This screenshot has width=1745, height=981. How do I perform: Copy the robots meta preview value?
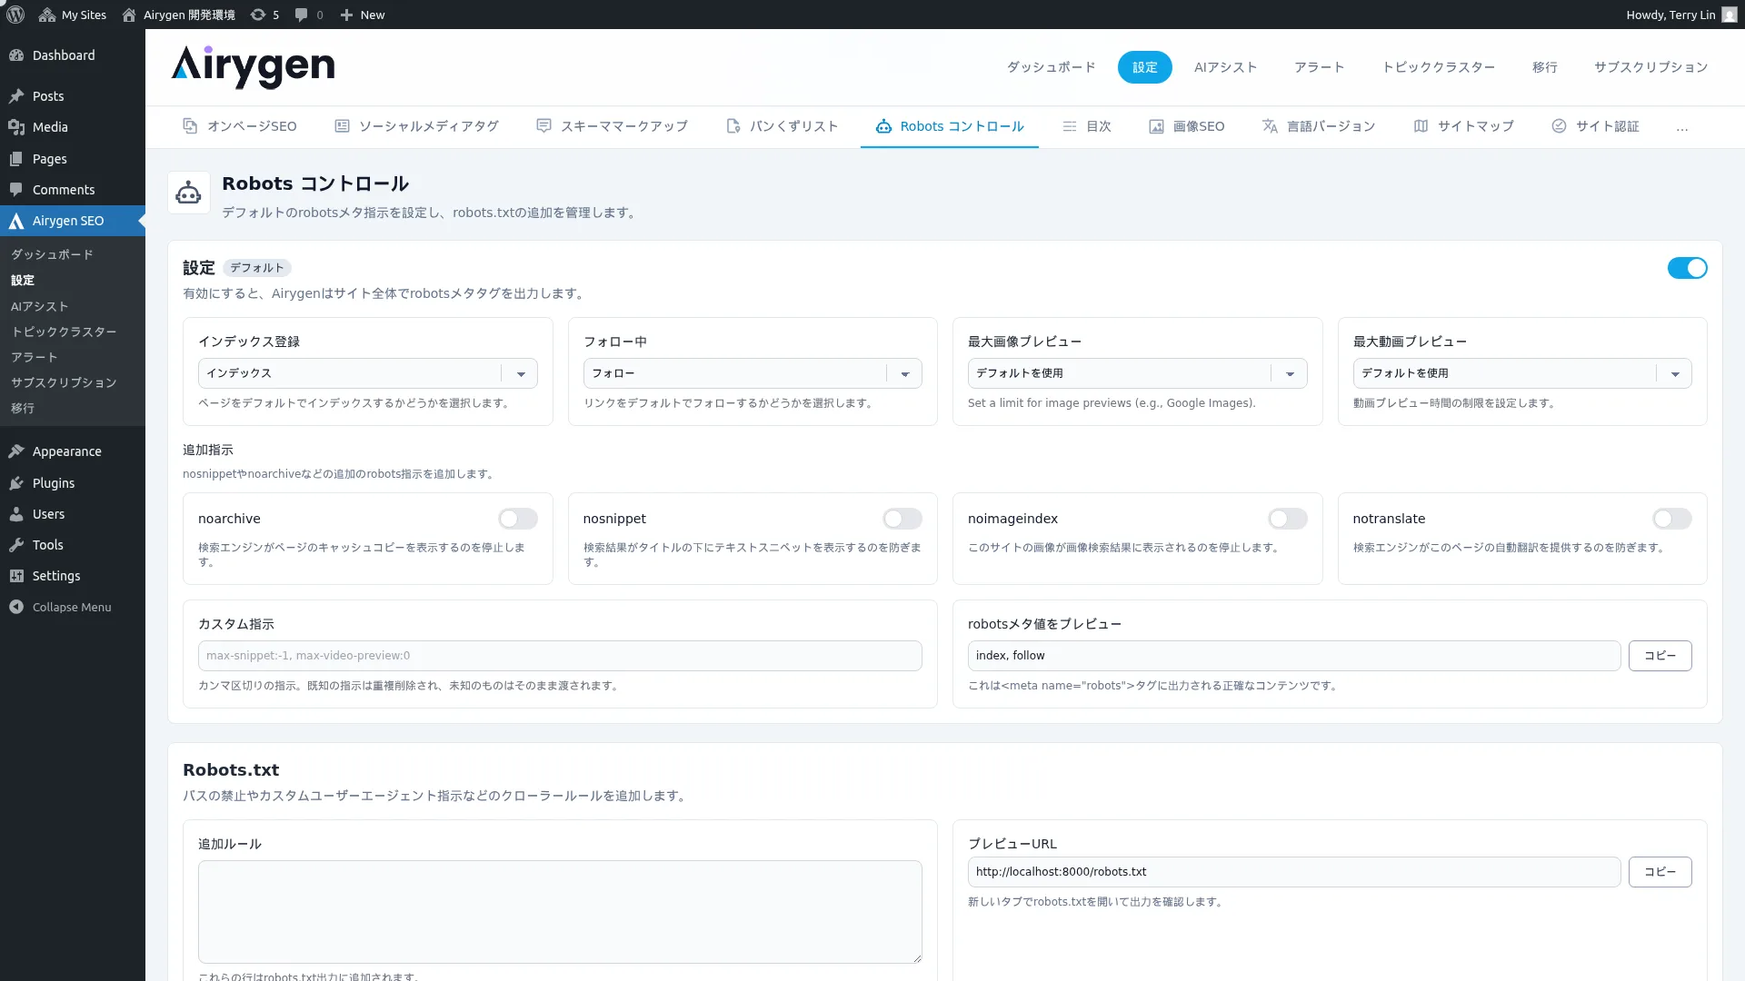(1660, 656)
